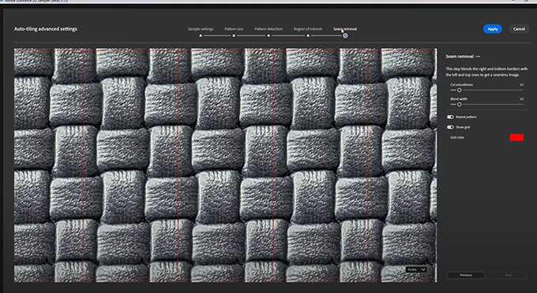
Task: Click the 'Grid color' label
Action: [x=457, y=137]
